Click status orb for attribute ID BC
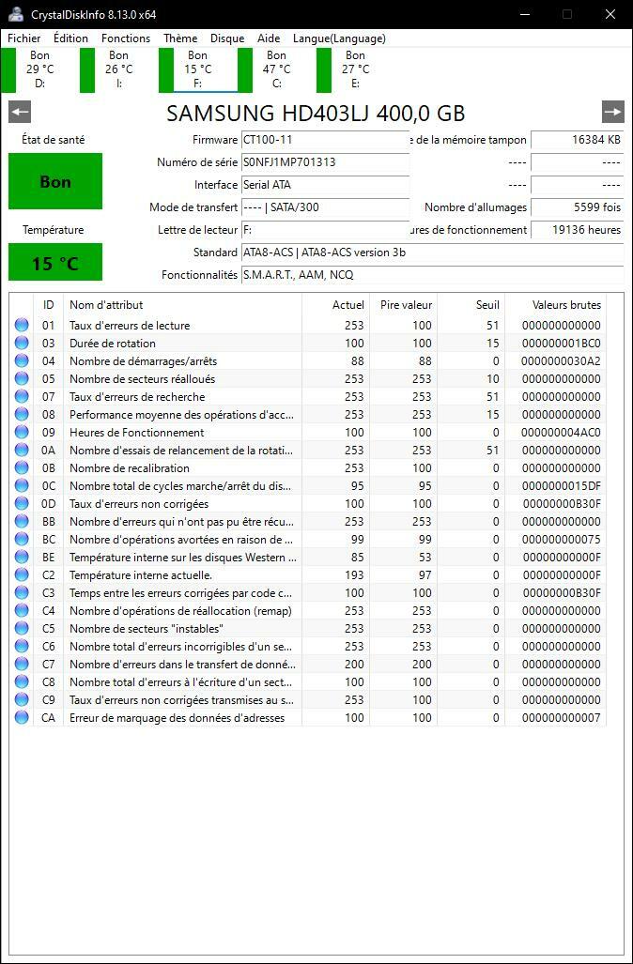 (x=22, y=539)
